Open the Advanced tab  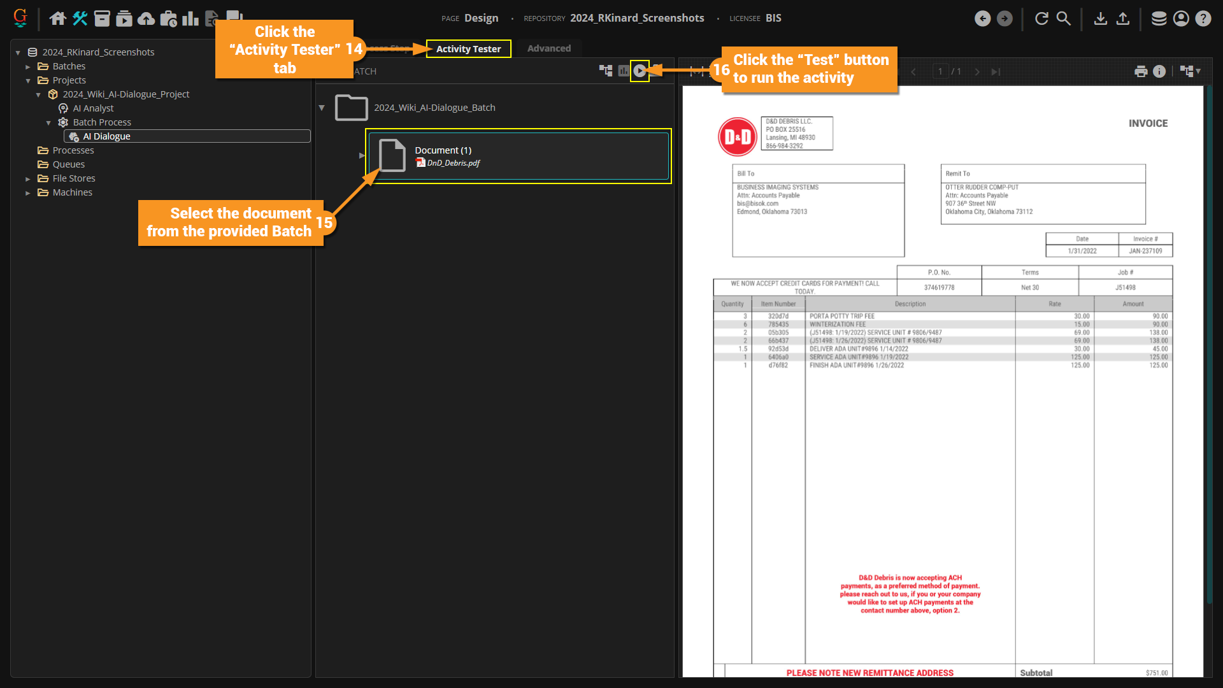548,48
